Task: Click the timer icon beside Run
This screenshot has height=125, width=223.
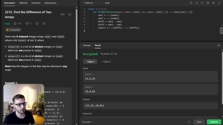Action: pos(189,122)
